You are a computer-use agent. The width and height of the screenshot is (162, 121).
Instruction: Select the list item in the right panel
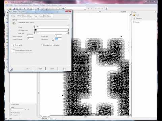coord(136,22)
